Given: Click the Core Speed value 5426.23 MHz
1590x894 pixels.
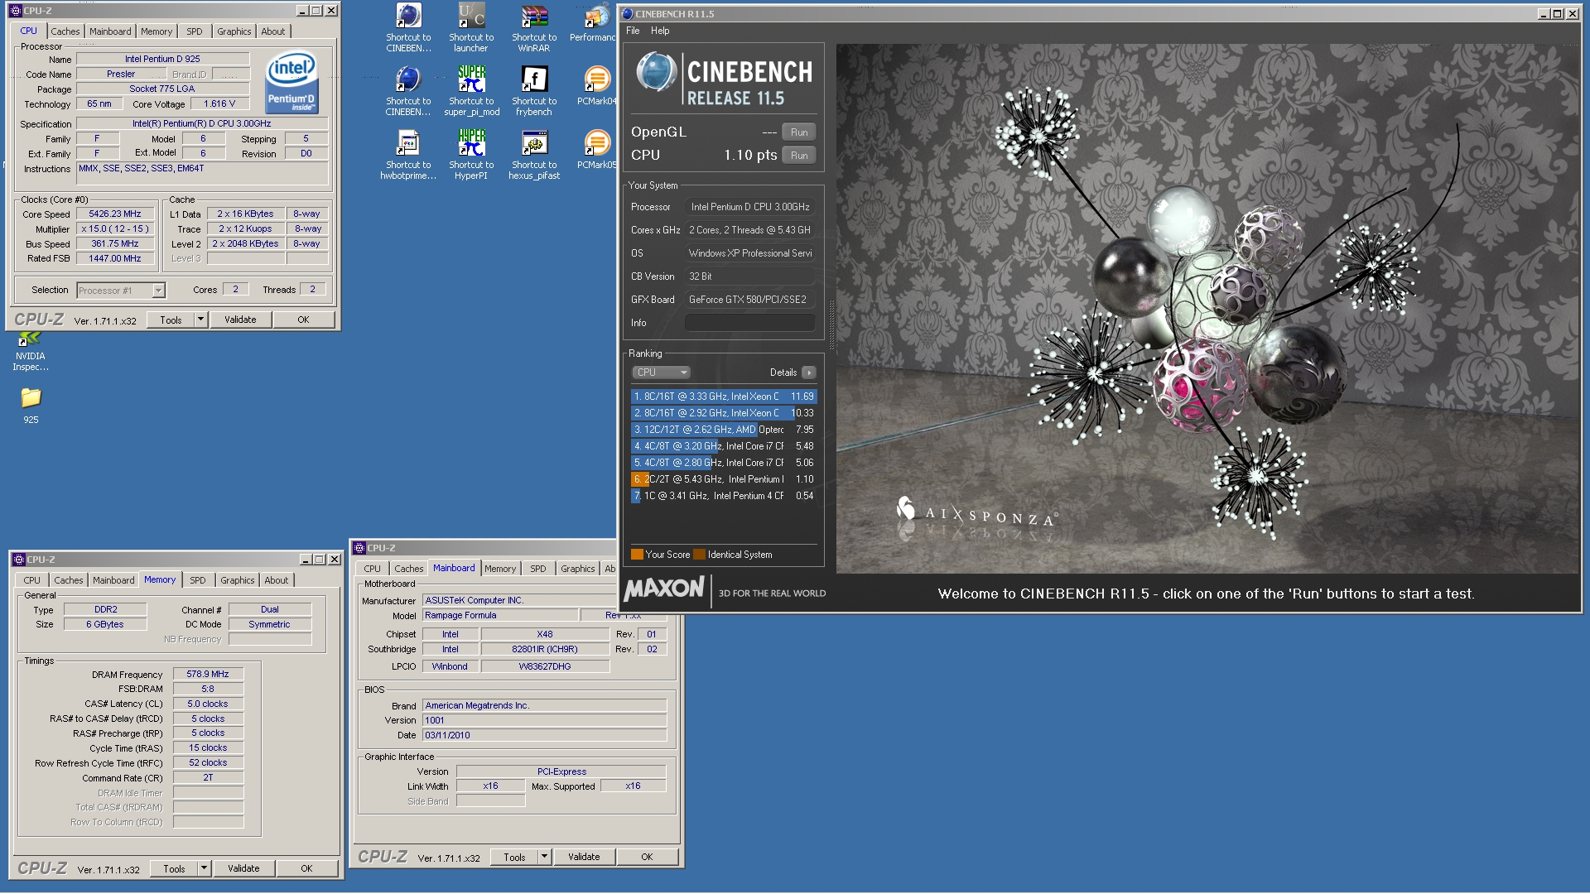Looking at the screenshot, I should pyautogui.click(x=115, y=214).
